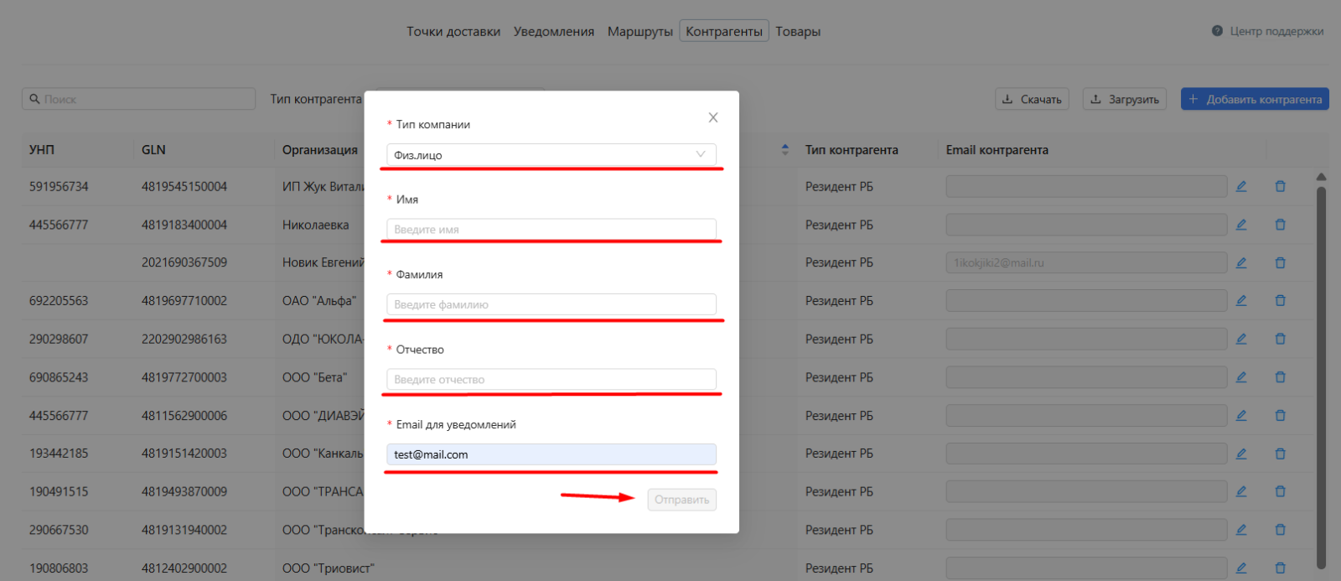Switch to the Товары tab
Viewport: 1341px width, 581px height.
[798, 31]
